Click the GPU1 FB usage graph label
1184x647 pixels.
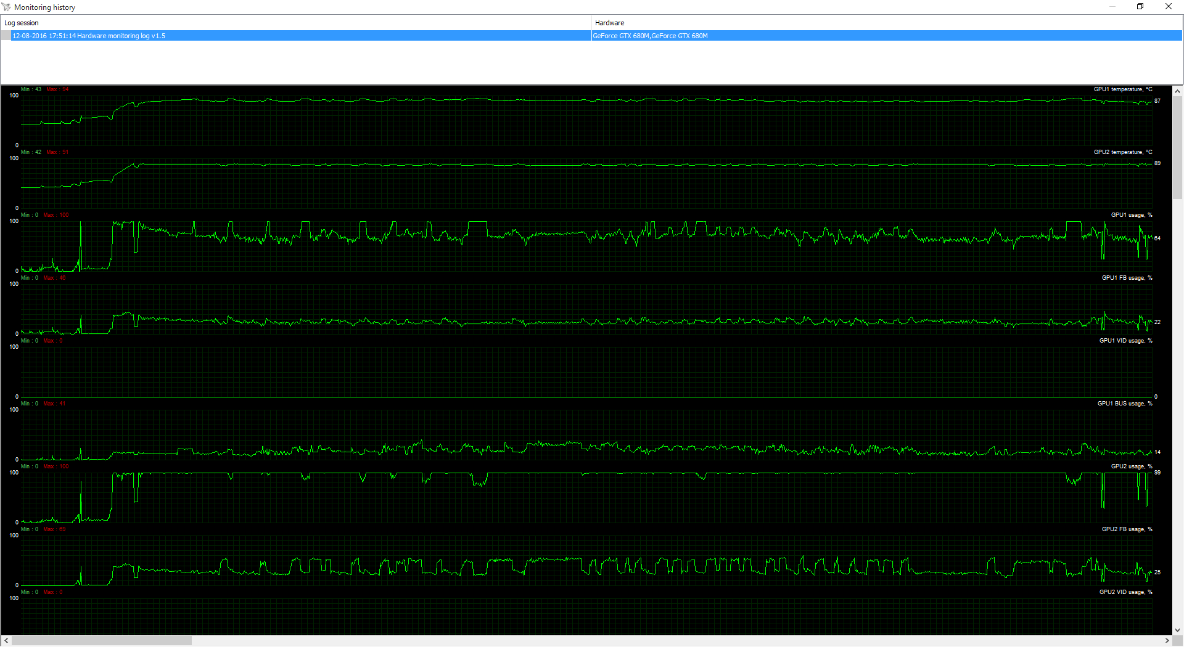click(1127, 278)
